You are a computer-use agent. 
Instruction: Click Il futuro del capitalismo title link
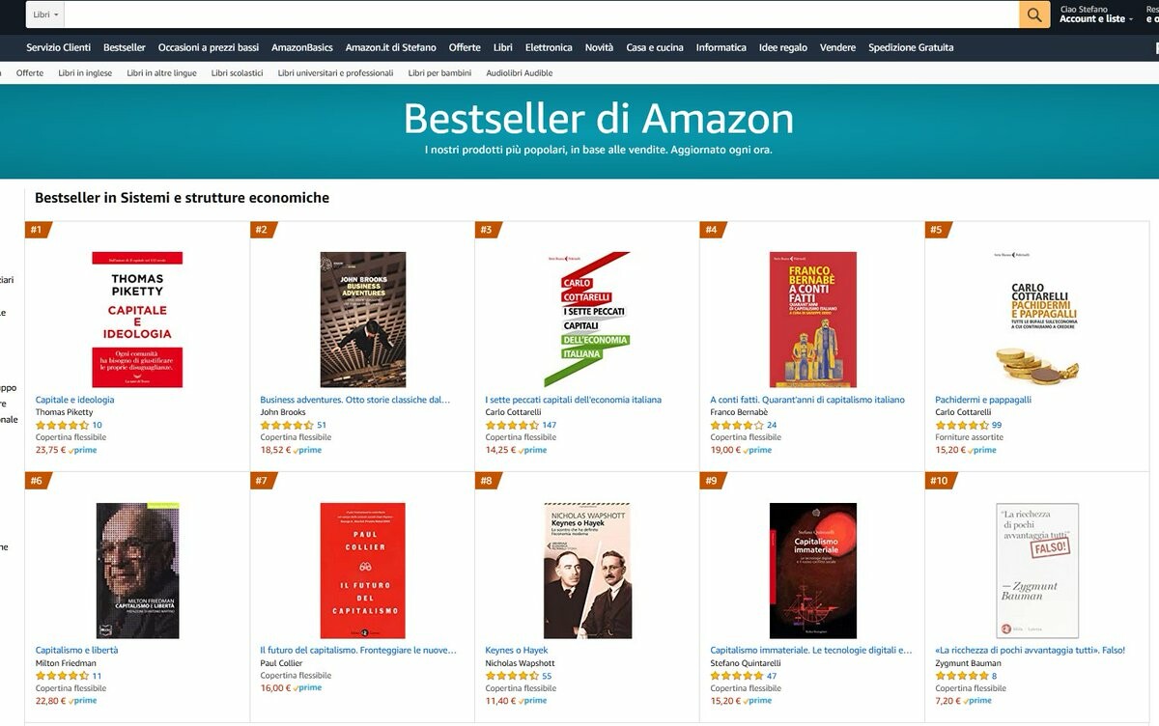(x=358, y=651)
